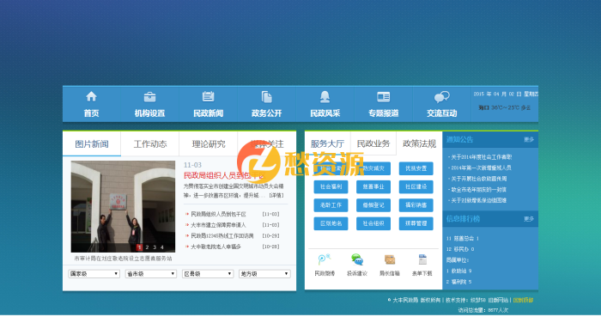The width and height of the screenshot is (601, 323).
Task: Click the 老龄工作 button
Action: click(331, 205)
